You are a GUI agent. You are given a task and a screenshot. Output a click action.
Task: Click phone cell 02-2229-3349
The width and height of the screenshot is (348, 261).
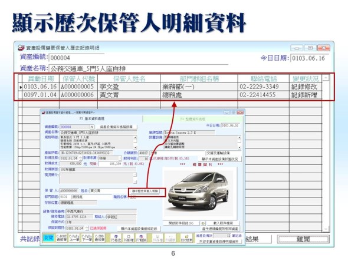[x=264, y=87]
